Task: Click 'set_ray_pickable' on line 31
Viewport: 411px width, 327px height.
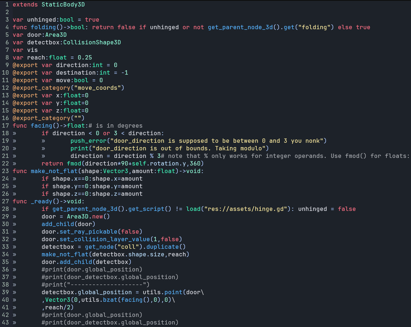Action: [89, 232]
